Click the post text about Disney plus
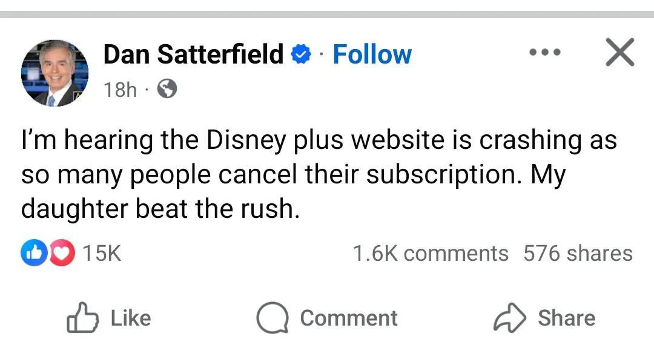This screenshot has height=348, width=654. [x=318, y=174]
